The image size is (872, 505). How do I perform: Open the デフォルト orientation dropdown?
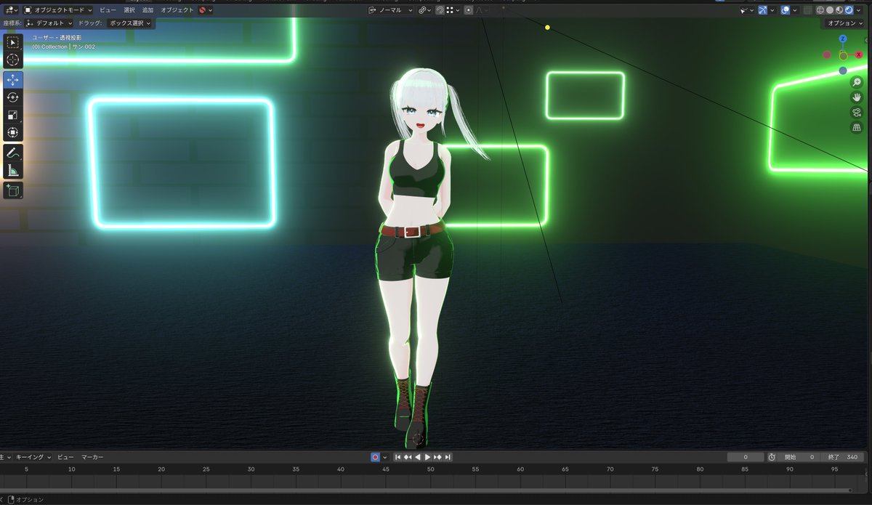pyautogui.click(x=49, y=23)
